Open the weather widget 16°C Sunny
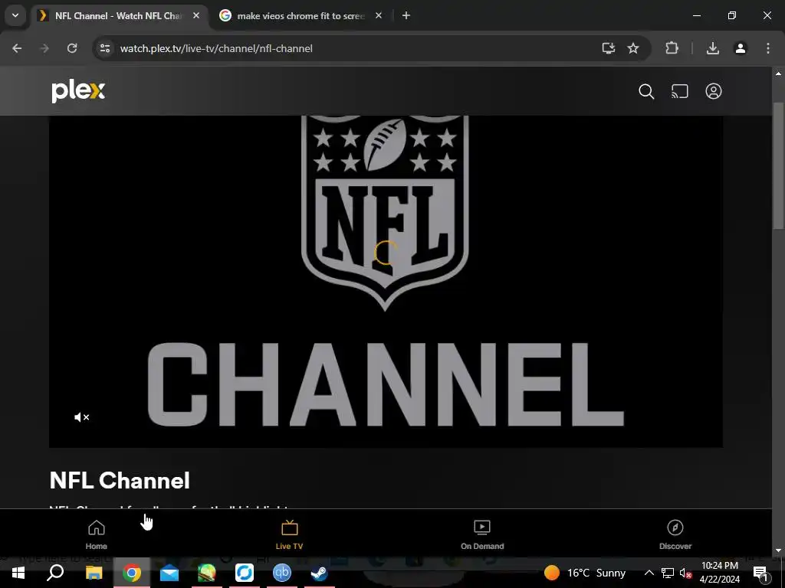785x588 pixels. point(585,573)
